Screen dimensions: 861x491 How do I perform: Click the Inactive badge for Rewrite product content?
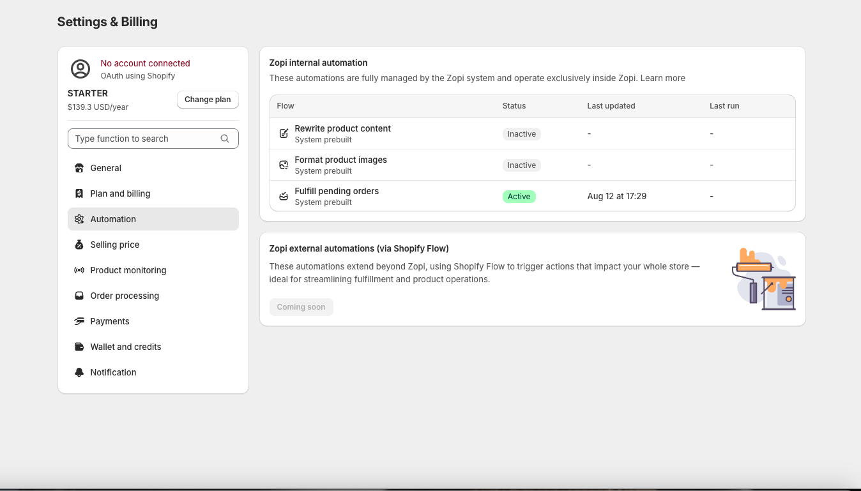(x=522, y=134)
